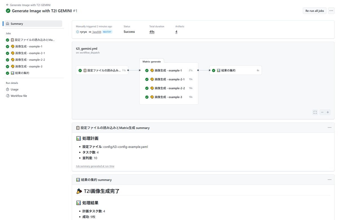Click the 処理計画 heading
Image resolution: width=338 pixels, height=220 pixels.
point(87,138)
